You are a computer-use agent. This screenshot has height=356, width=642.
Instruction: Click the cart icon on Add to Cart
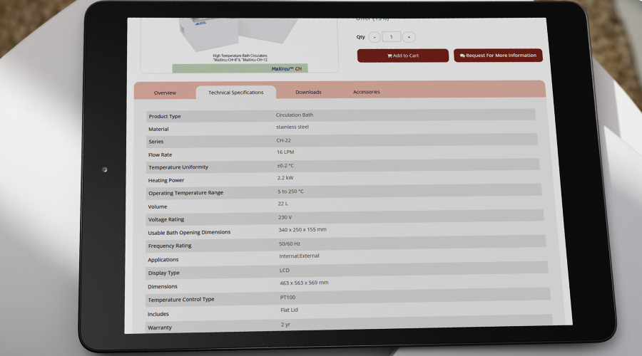tap(389, 56)
